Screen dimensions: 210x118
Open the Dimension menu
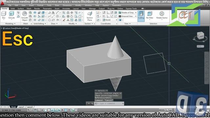pyautogui.click(x=67, y=5)
